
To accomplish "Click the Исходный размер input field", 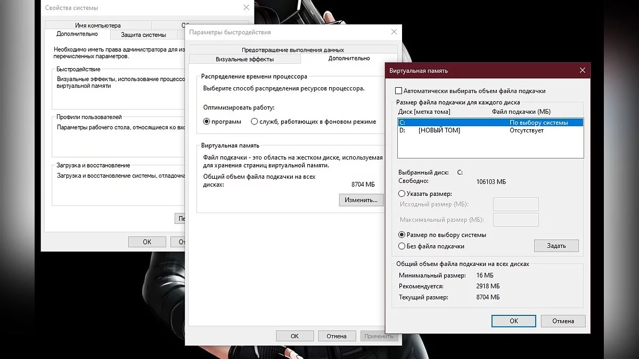I will (x=516, y=204).
